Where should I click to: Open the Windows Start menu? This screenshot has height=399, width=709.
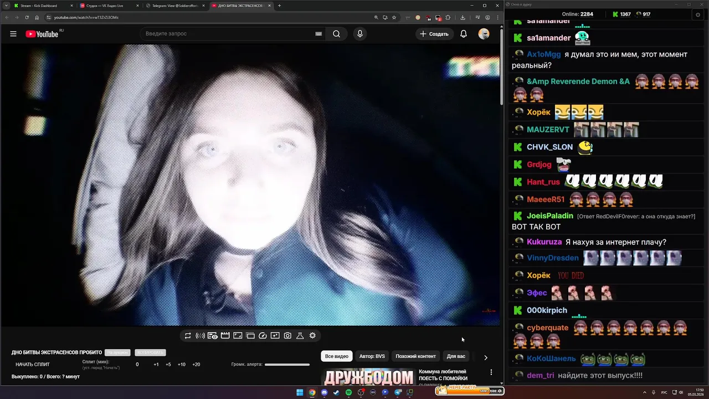[300, 392]
